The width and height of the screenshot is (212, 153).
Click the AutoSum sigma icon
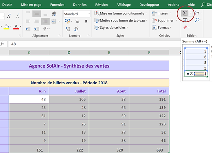[x=185, y=13]
